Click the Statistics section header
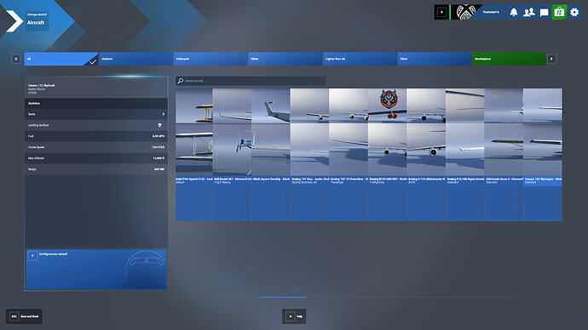 click(x=96, y=103)
